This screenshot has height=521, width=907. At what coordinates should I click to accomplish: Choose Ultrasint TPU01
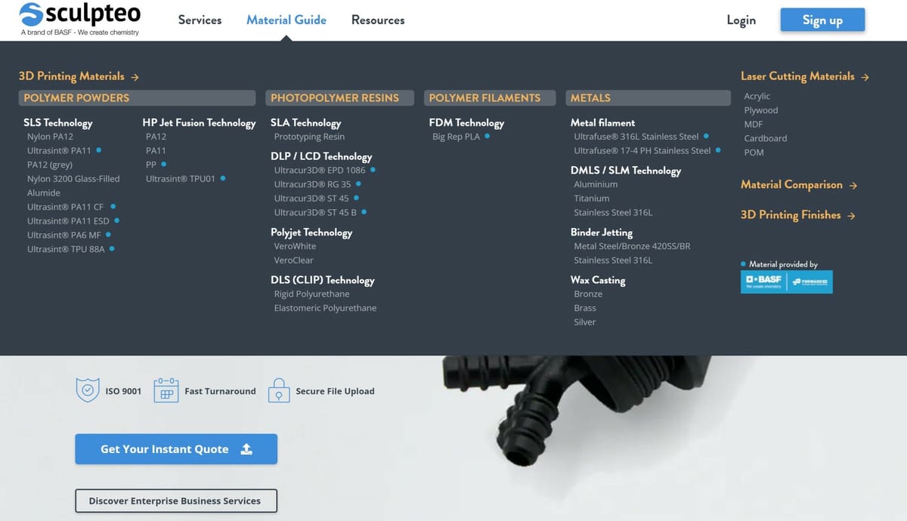tap(181, 179)
